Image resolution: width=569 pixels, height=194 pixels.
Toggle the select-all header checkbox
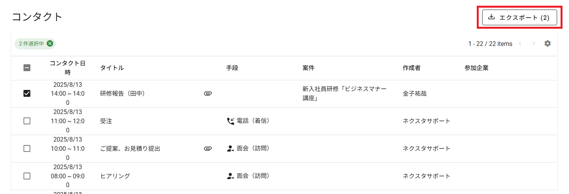[x=27, y=68]
